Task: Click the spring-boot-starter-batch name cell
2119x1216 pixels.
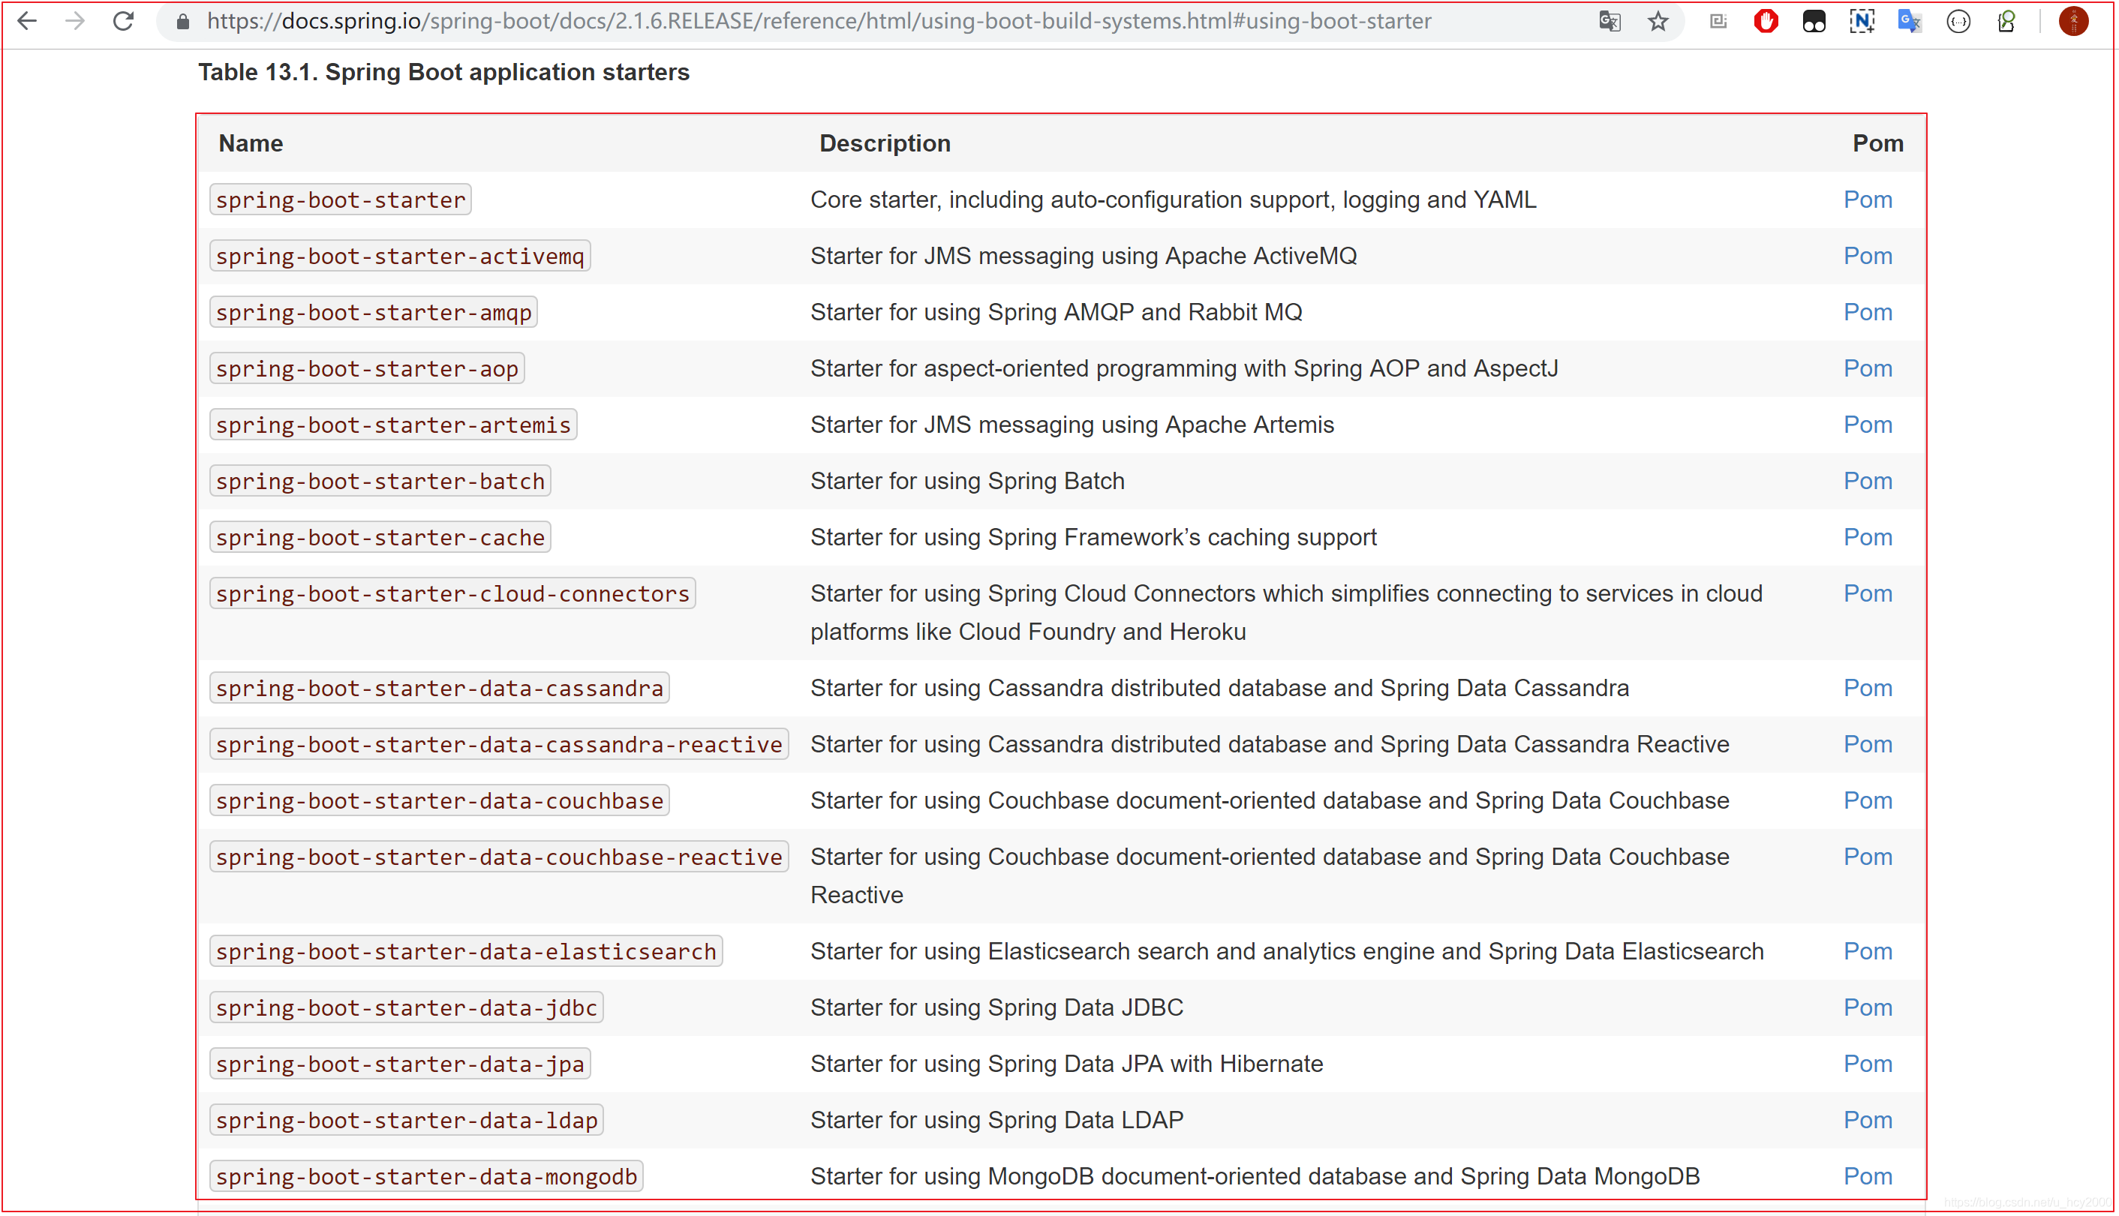Action: pos(380,481)
